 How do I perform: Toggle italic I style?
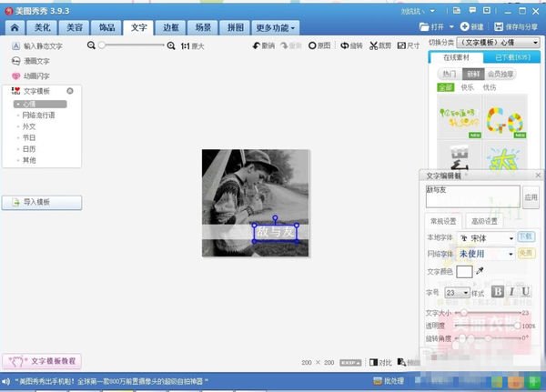[511, 291]
